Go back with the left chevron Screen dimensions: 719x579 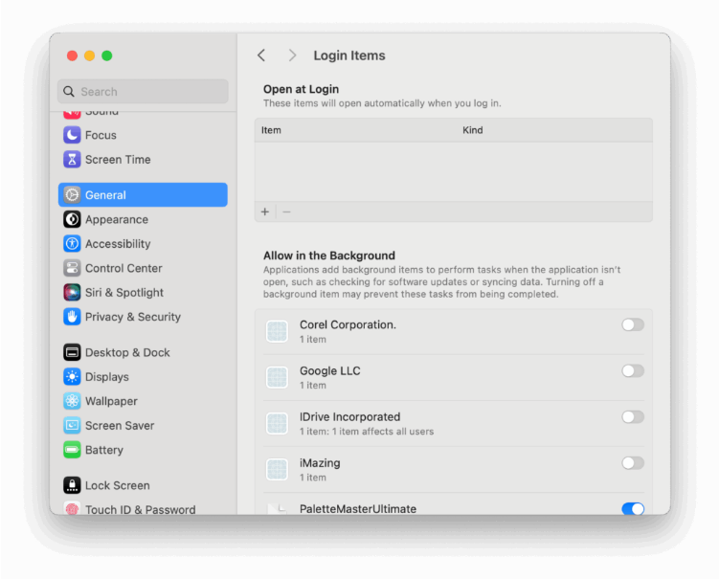(x=261, y=56)
